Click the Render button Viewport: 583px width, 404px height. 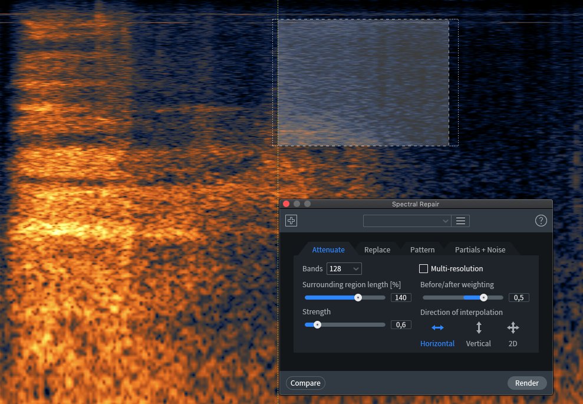527,383
